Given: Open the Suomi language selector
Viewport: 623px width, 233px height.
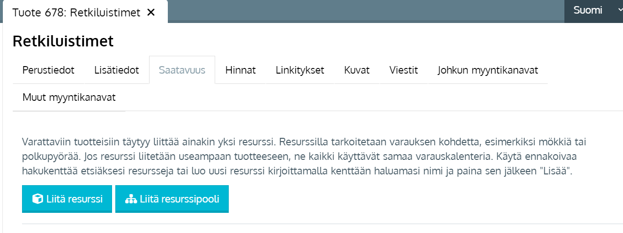Looking at the screenshot, I should pos(588,10).
